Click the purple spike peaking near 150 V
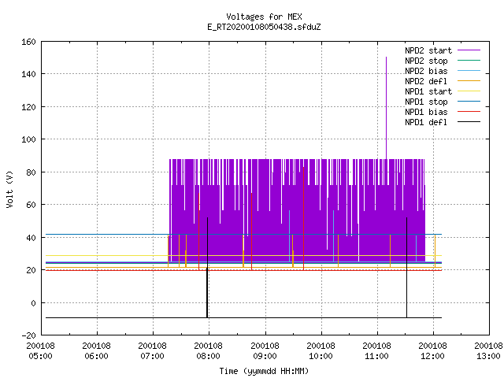Image resolution: width=504 pixels, height=378 pixels. 386,108
